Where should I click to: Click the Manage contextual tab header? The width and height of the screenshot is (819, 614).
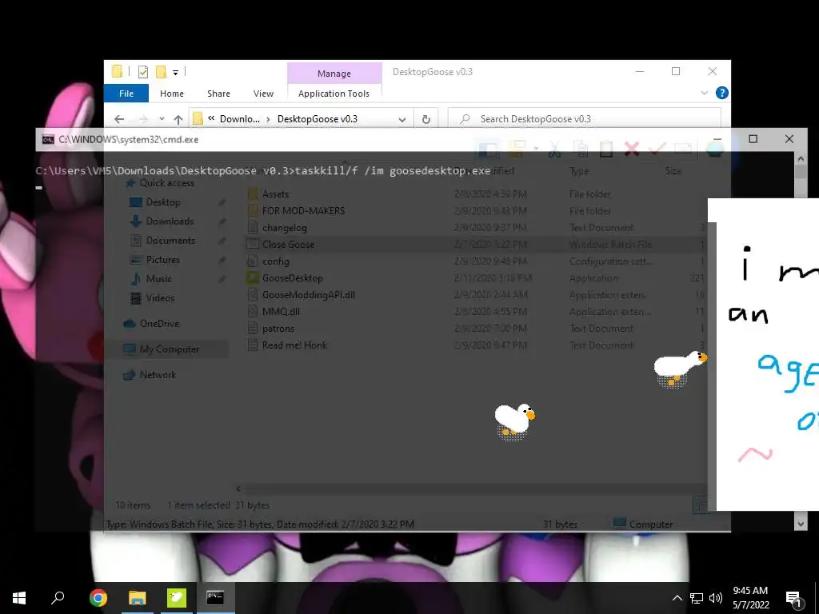[x=334, y=74]
